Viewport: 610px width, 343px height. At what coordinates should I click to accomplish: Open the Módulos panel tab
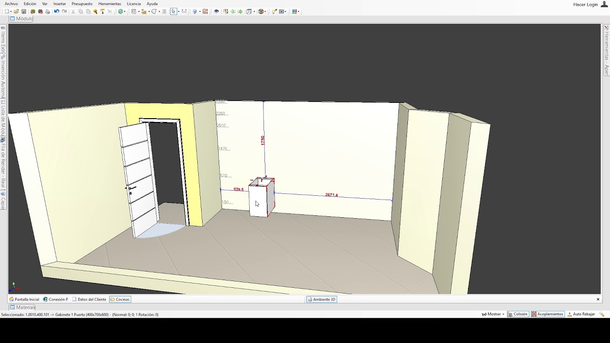(x=21, y=19)
